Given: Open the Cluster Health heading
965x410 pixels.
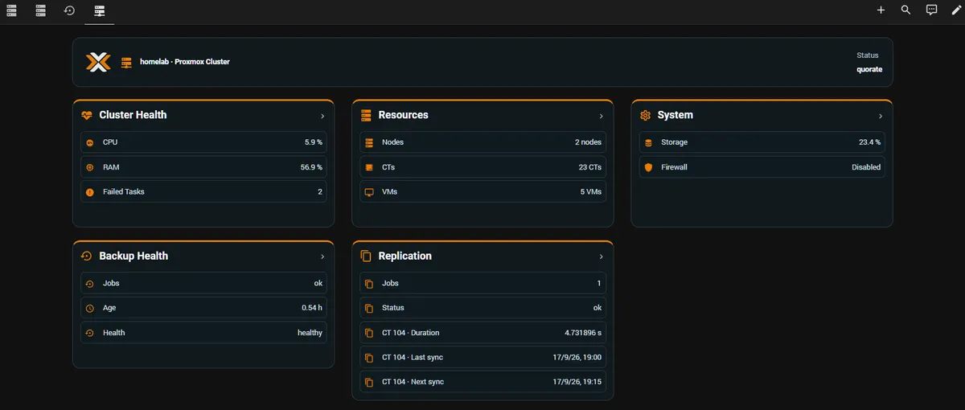Looking at the screenshot, I should coord(133,115).
